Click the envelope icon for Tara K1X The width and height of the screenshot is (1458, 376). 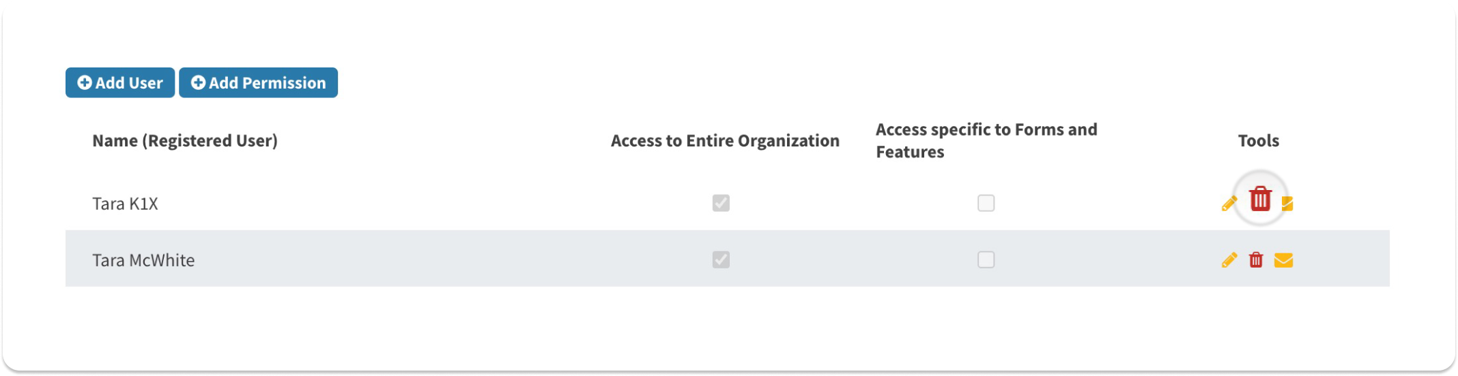point(1287,203)
